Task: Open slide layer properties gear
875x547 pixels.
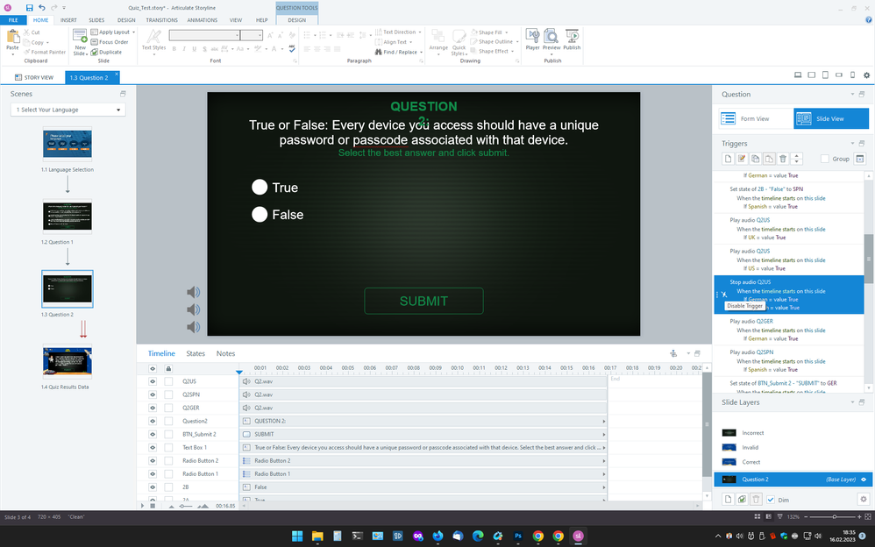Action: [864, 499]
